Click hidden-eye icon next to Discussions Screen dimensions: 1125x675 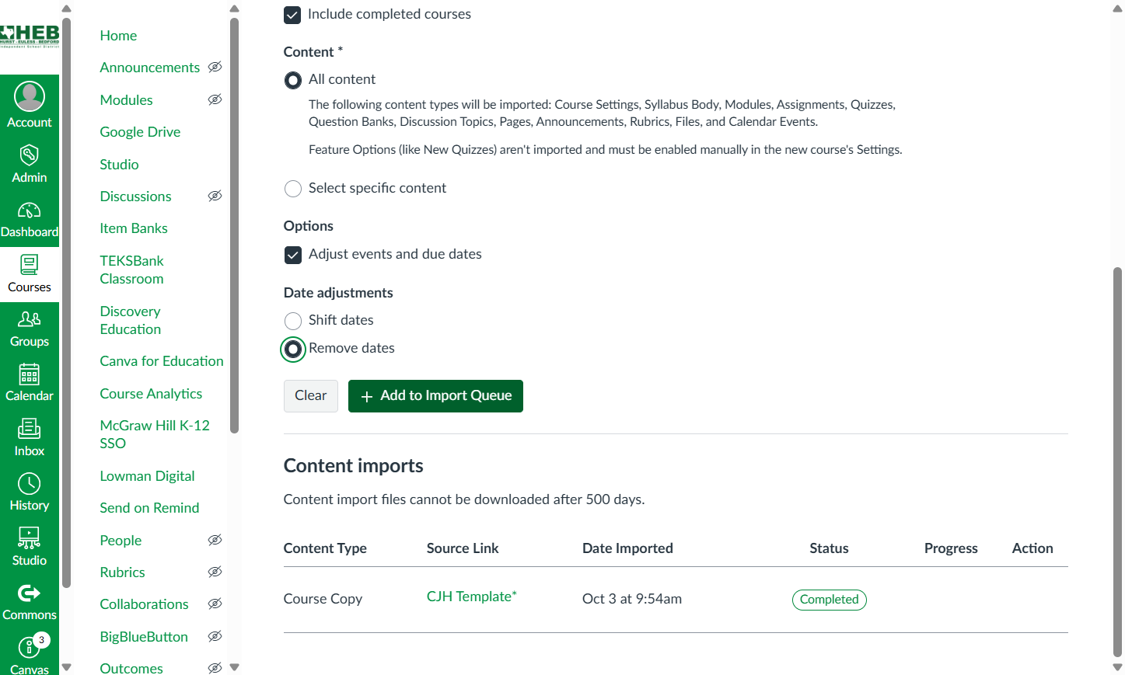click(x=215, y=196)
